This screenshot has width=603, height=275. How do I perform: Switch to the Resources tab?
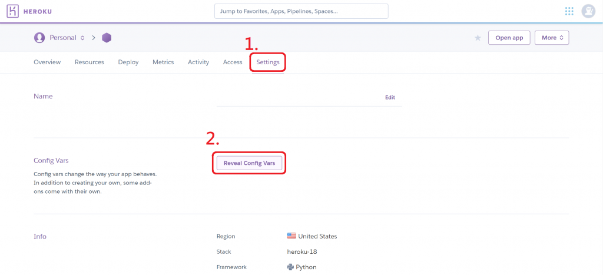click(90, 62)
